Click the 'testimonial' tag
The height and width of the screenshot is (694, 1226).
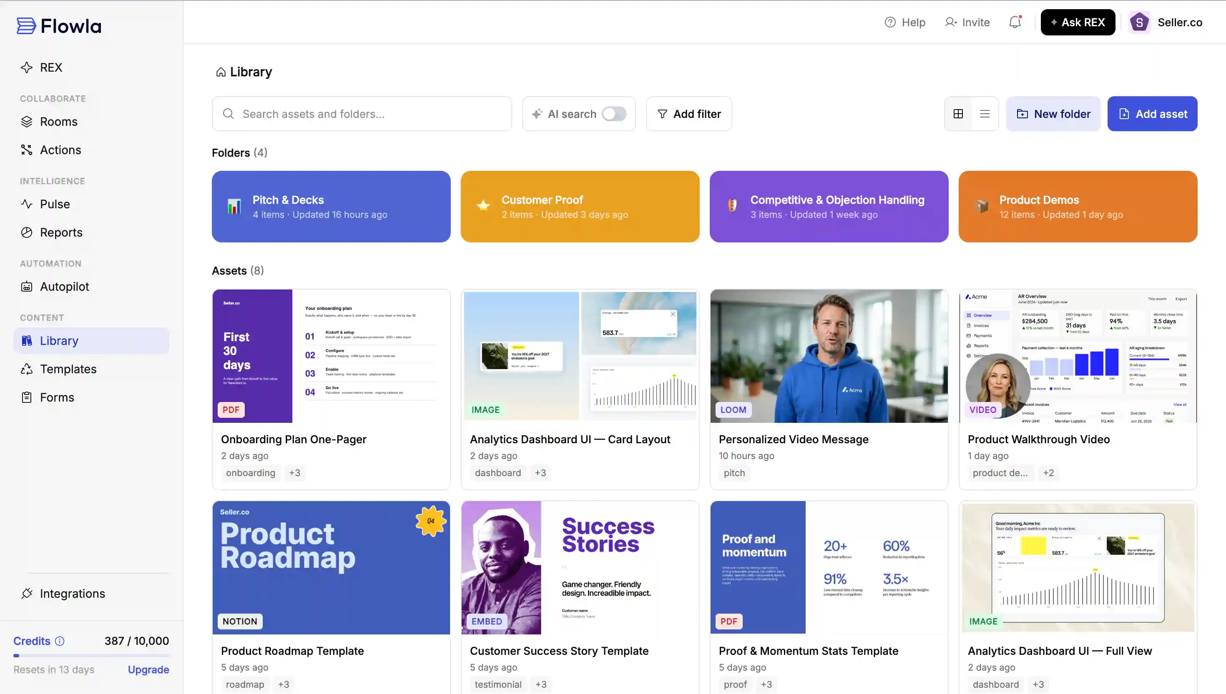pos(498,684)
